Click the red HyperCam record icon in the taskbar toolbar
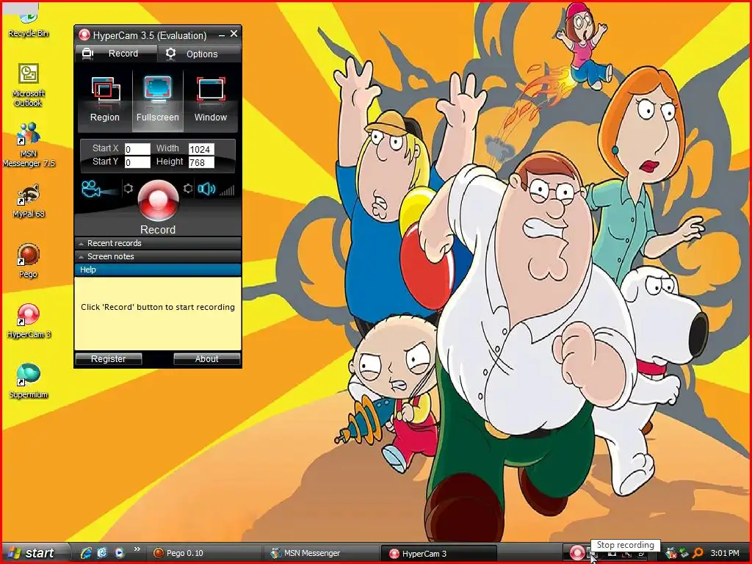The image size is (752, 564). [577, 554]
